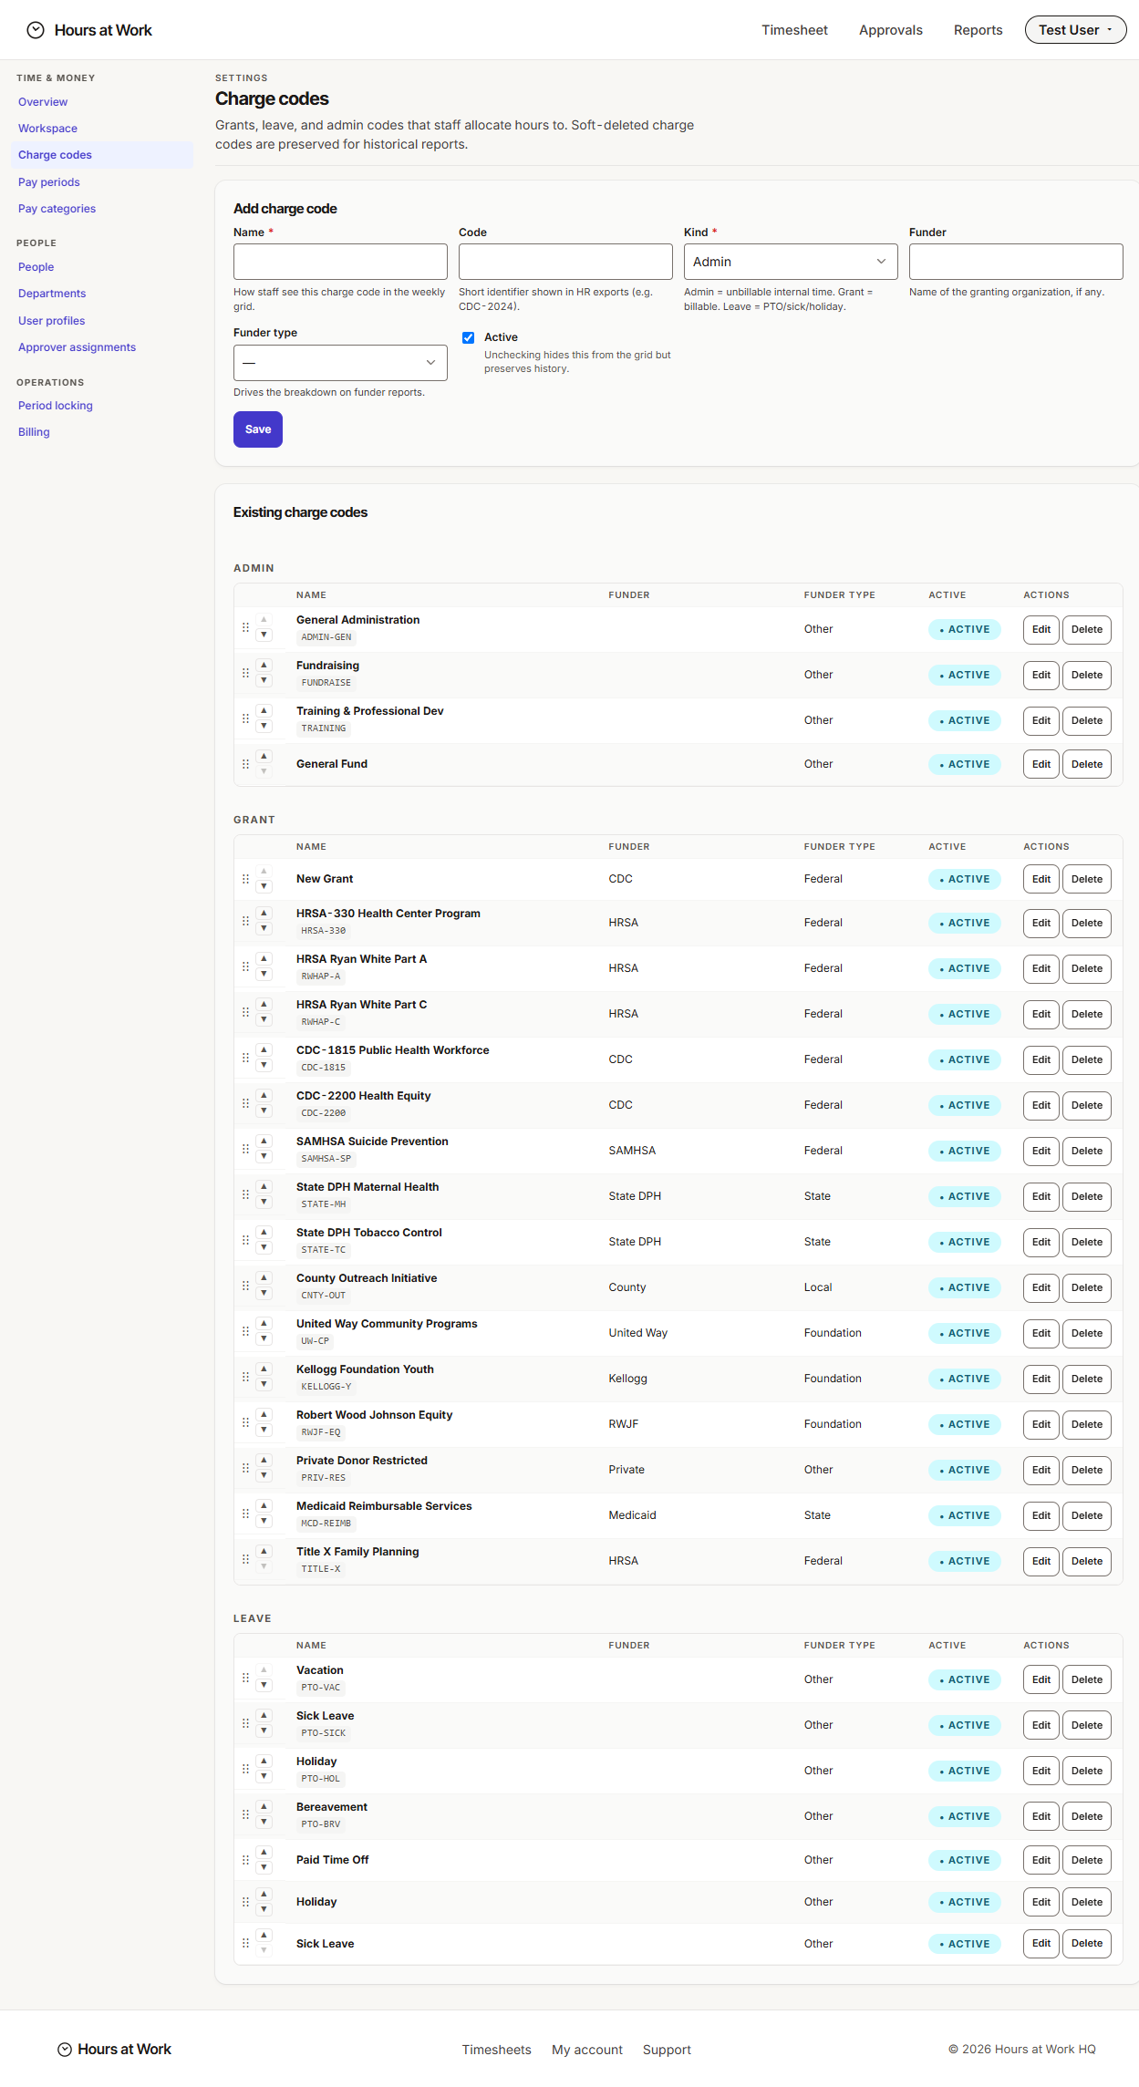
Task: Open the Kind dropdown showing Admin
Action: click(791, 262)
